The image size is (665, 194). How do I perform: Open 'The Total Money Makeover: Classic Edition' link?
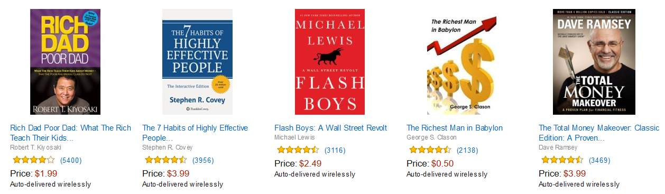tap(599, 133)
